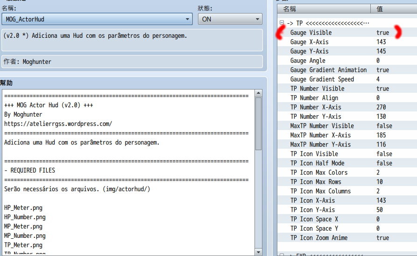
Task: Select the TP Icon Max Columns parameter
Action: click(x=347, y=191)
